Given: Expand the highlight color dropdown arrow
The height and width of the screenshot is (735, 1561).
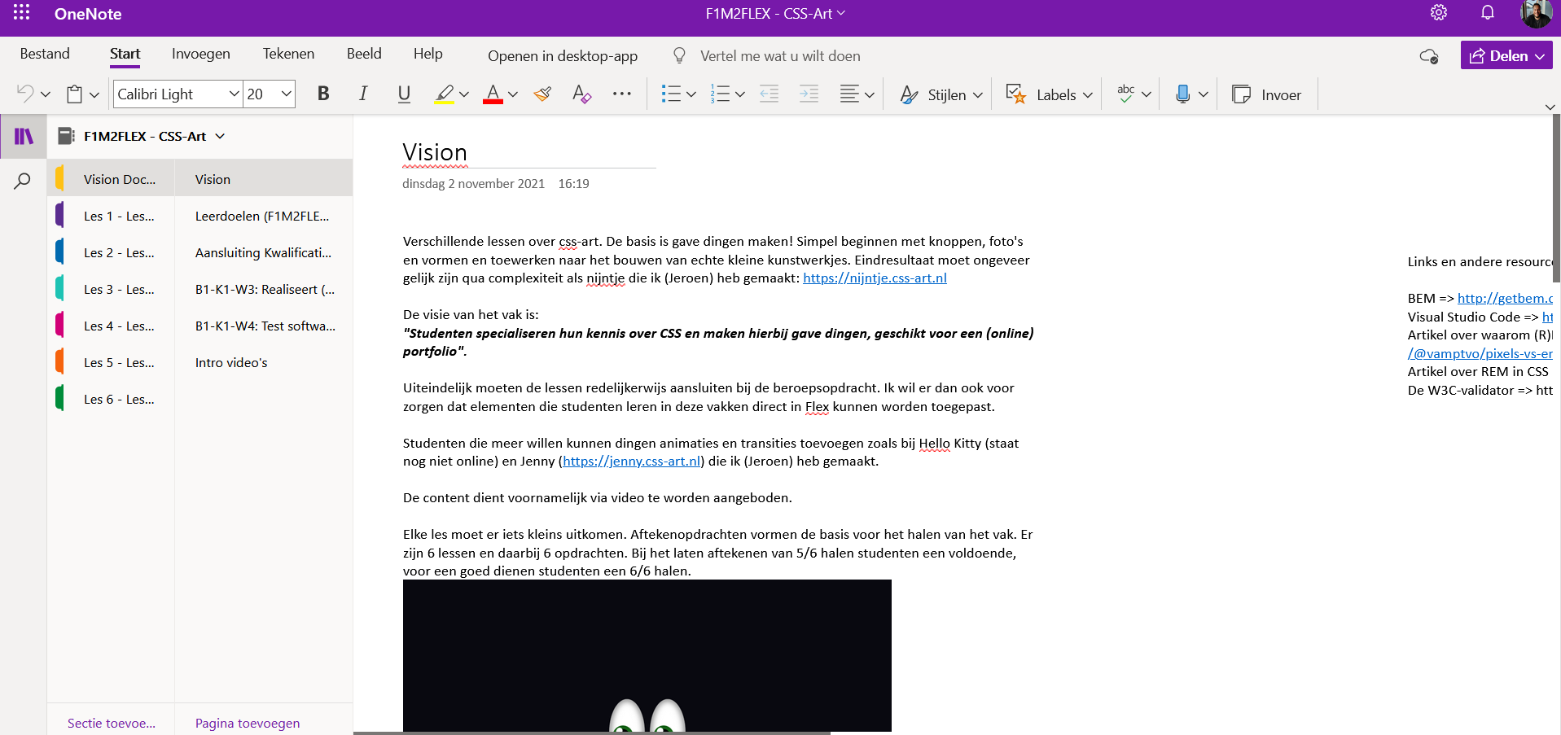Looking at the screenshot, I should coord(464,94).
